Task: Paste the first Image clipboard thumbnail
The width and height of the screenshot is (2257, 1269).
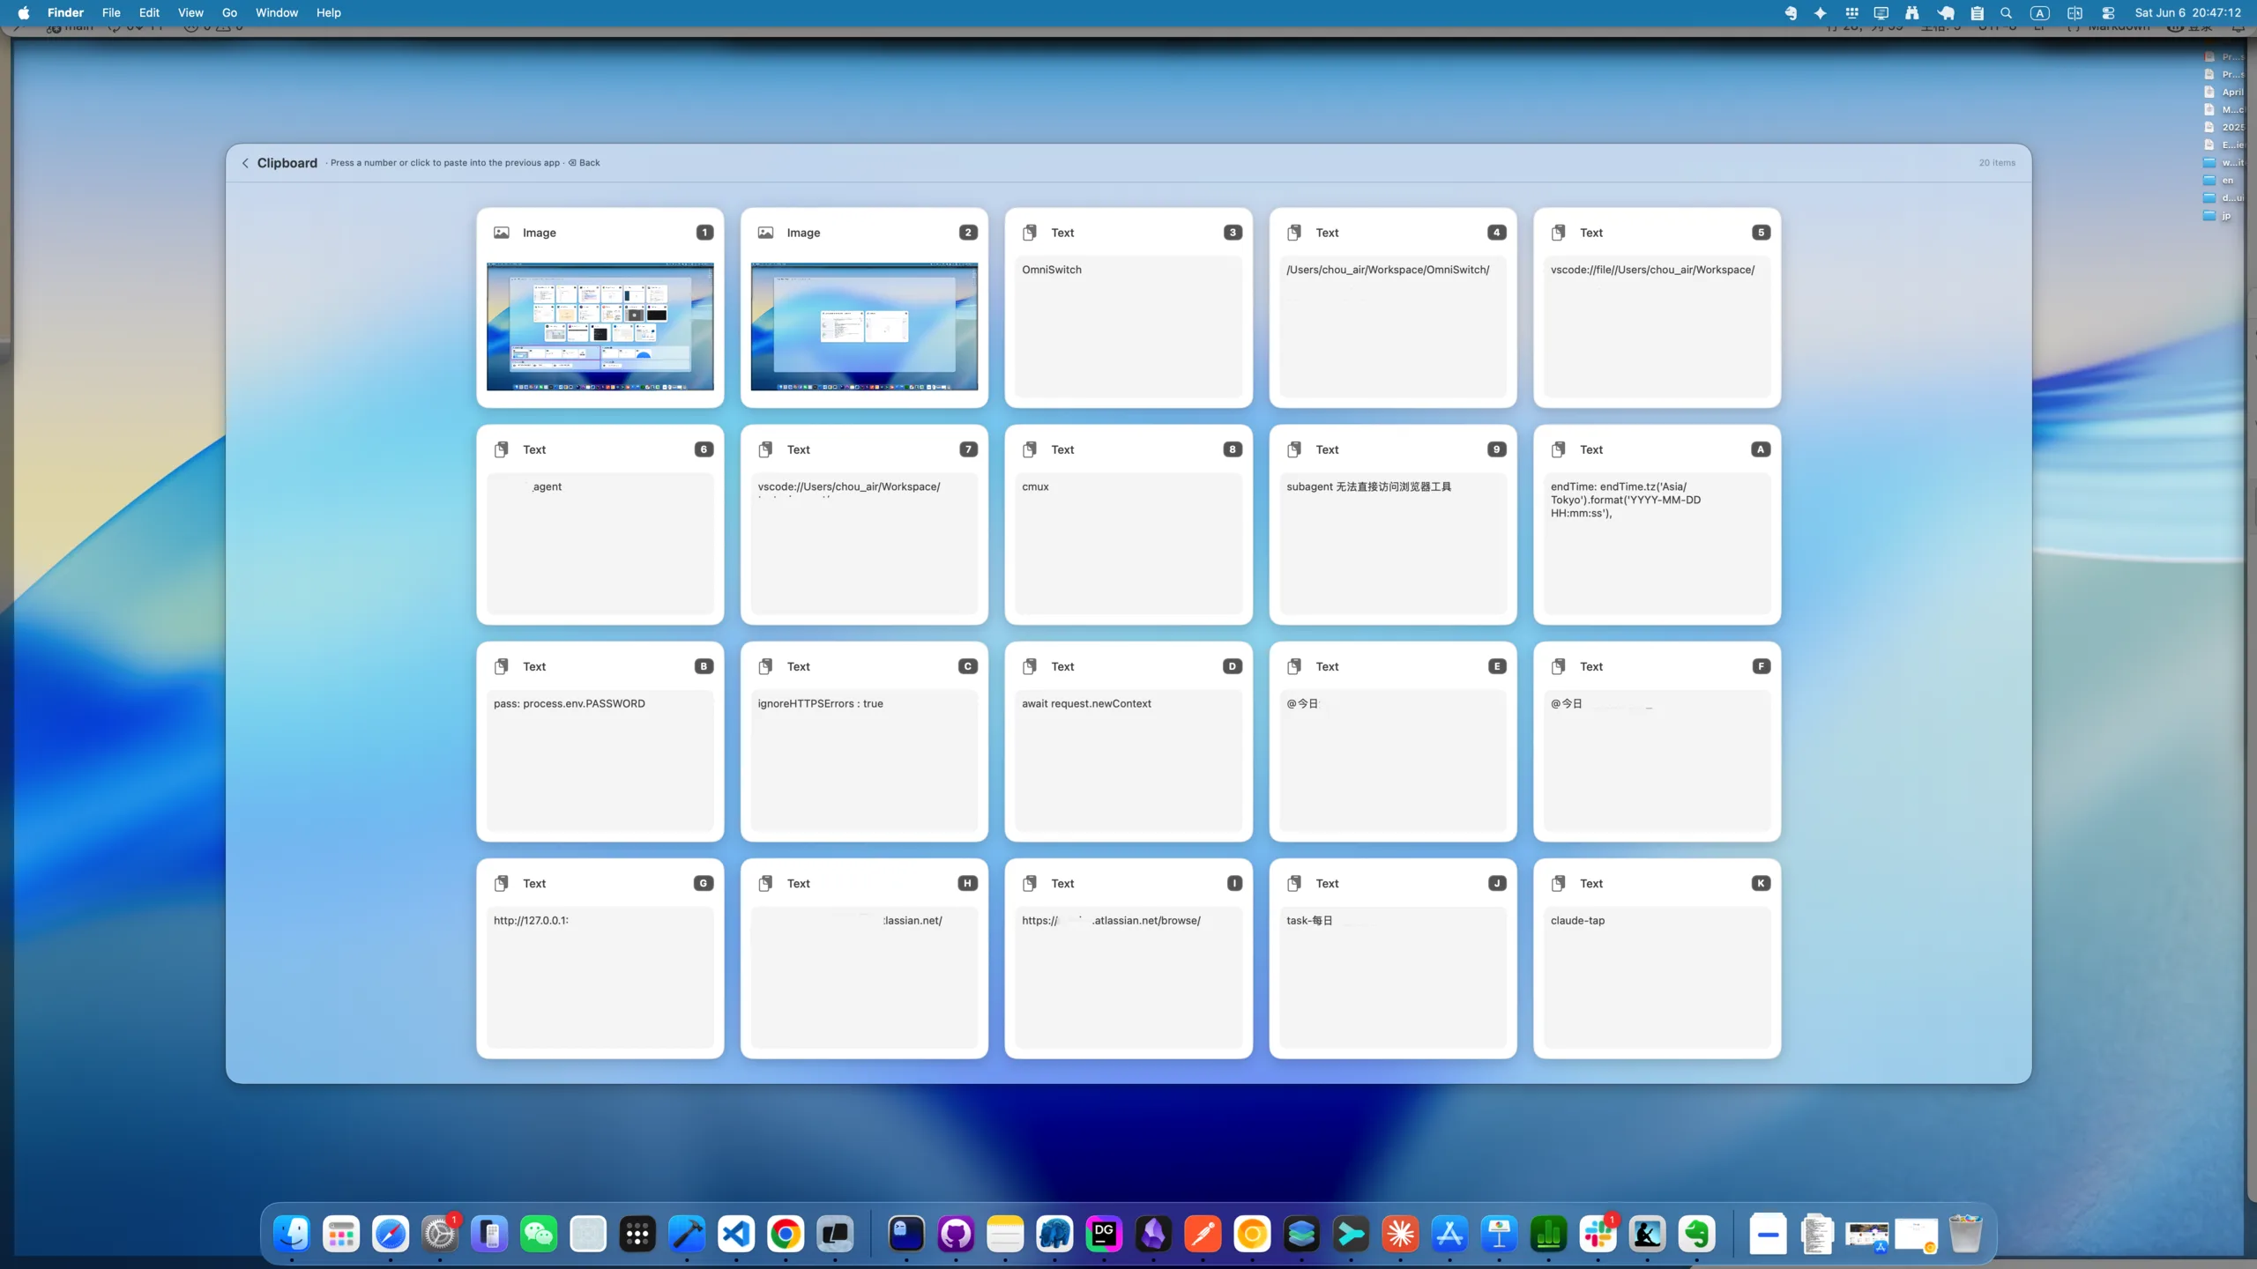Action: (x=600, y=326)
